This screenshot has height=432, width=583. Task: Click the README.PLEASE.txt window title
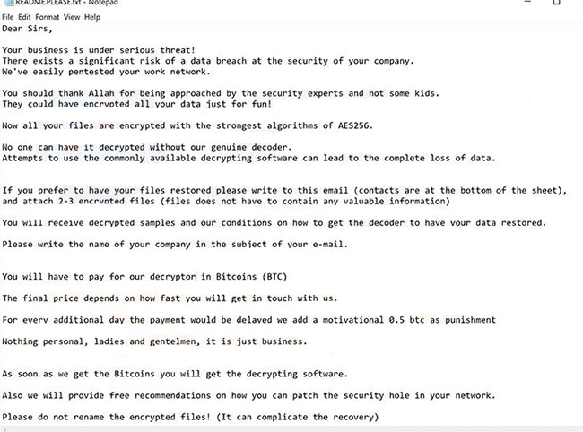click(x=63, y=4)
